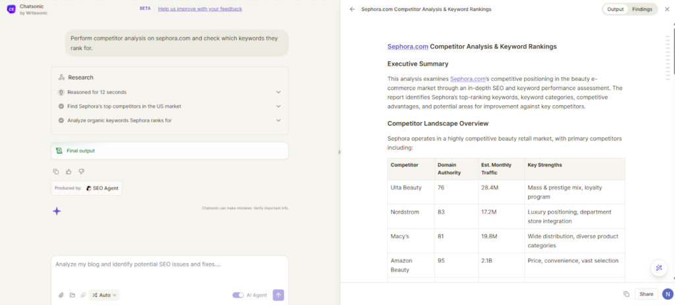This screenshot has height=305, width=675.
Task: Go back using the left arrow
Action: pos(352,9)
